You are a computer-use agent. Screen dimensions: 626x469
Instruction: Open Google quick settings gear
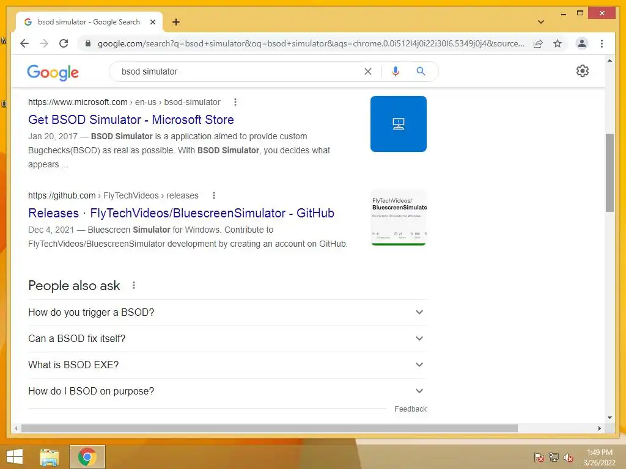point(582,71)
